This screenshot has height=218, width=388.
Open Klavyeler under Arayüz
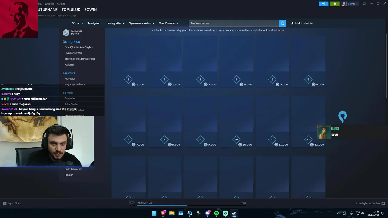click(70, 79)
